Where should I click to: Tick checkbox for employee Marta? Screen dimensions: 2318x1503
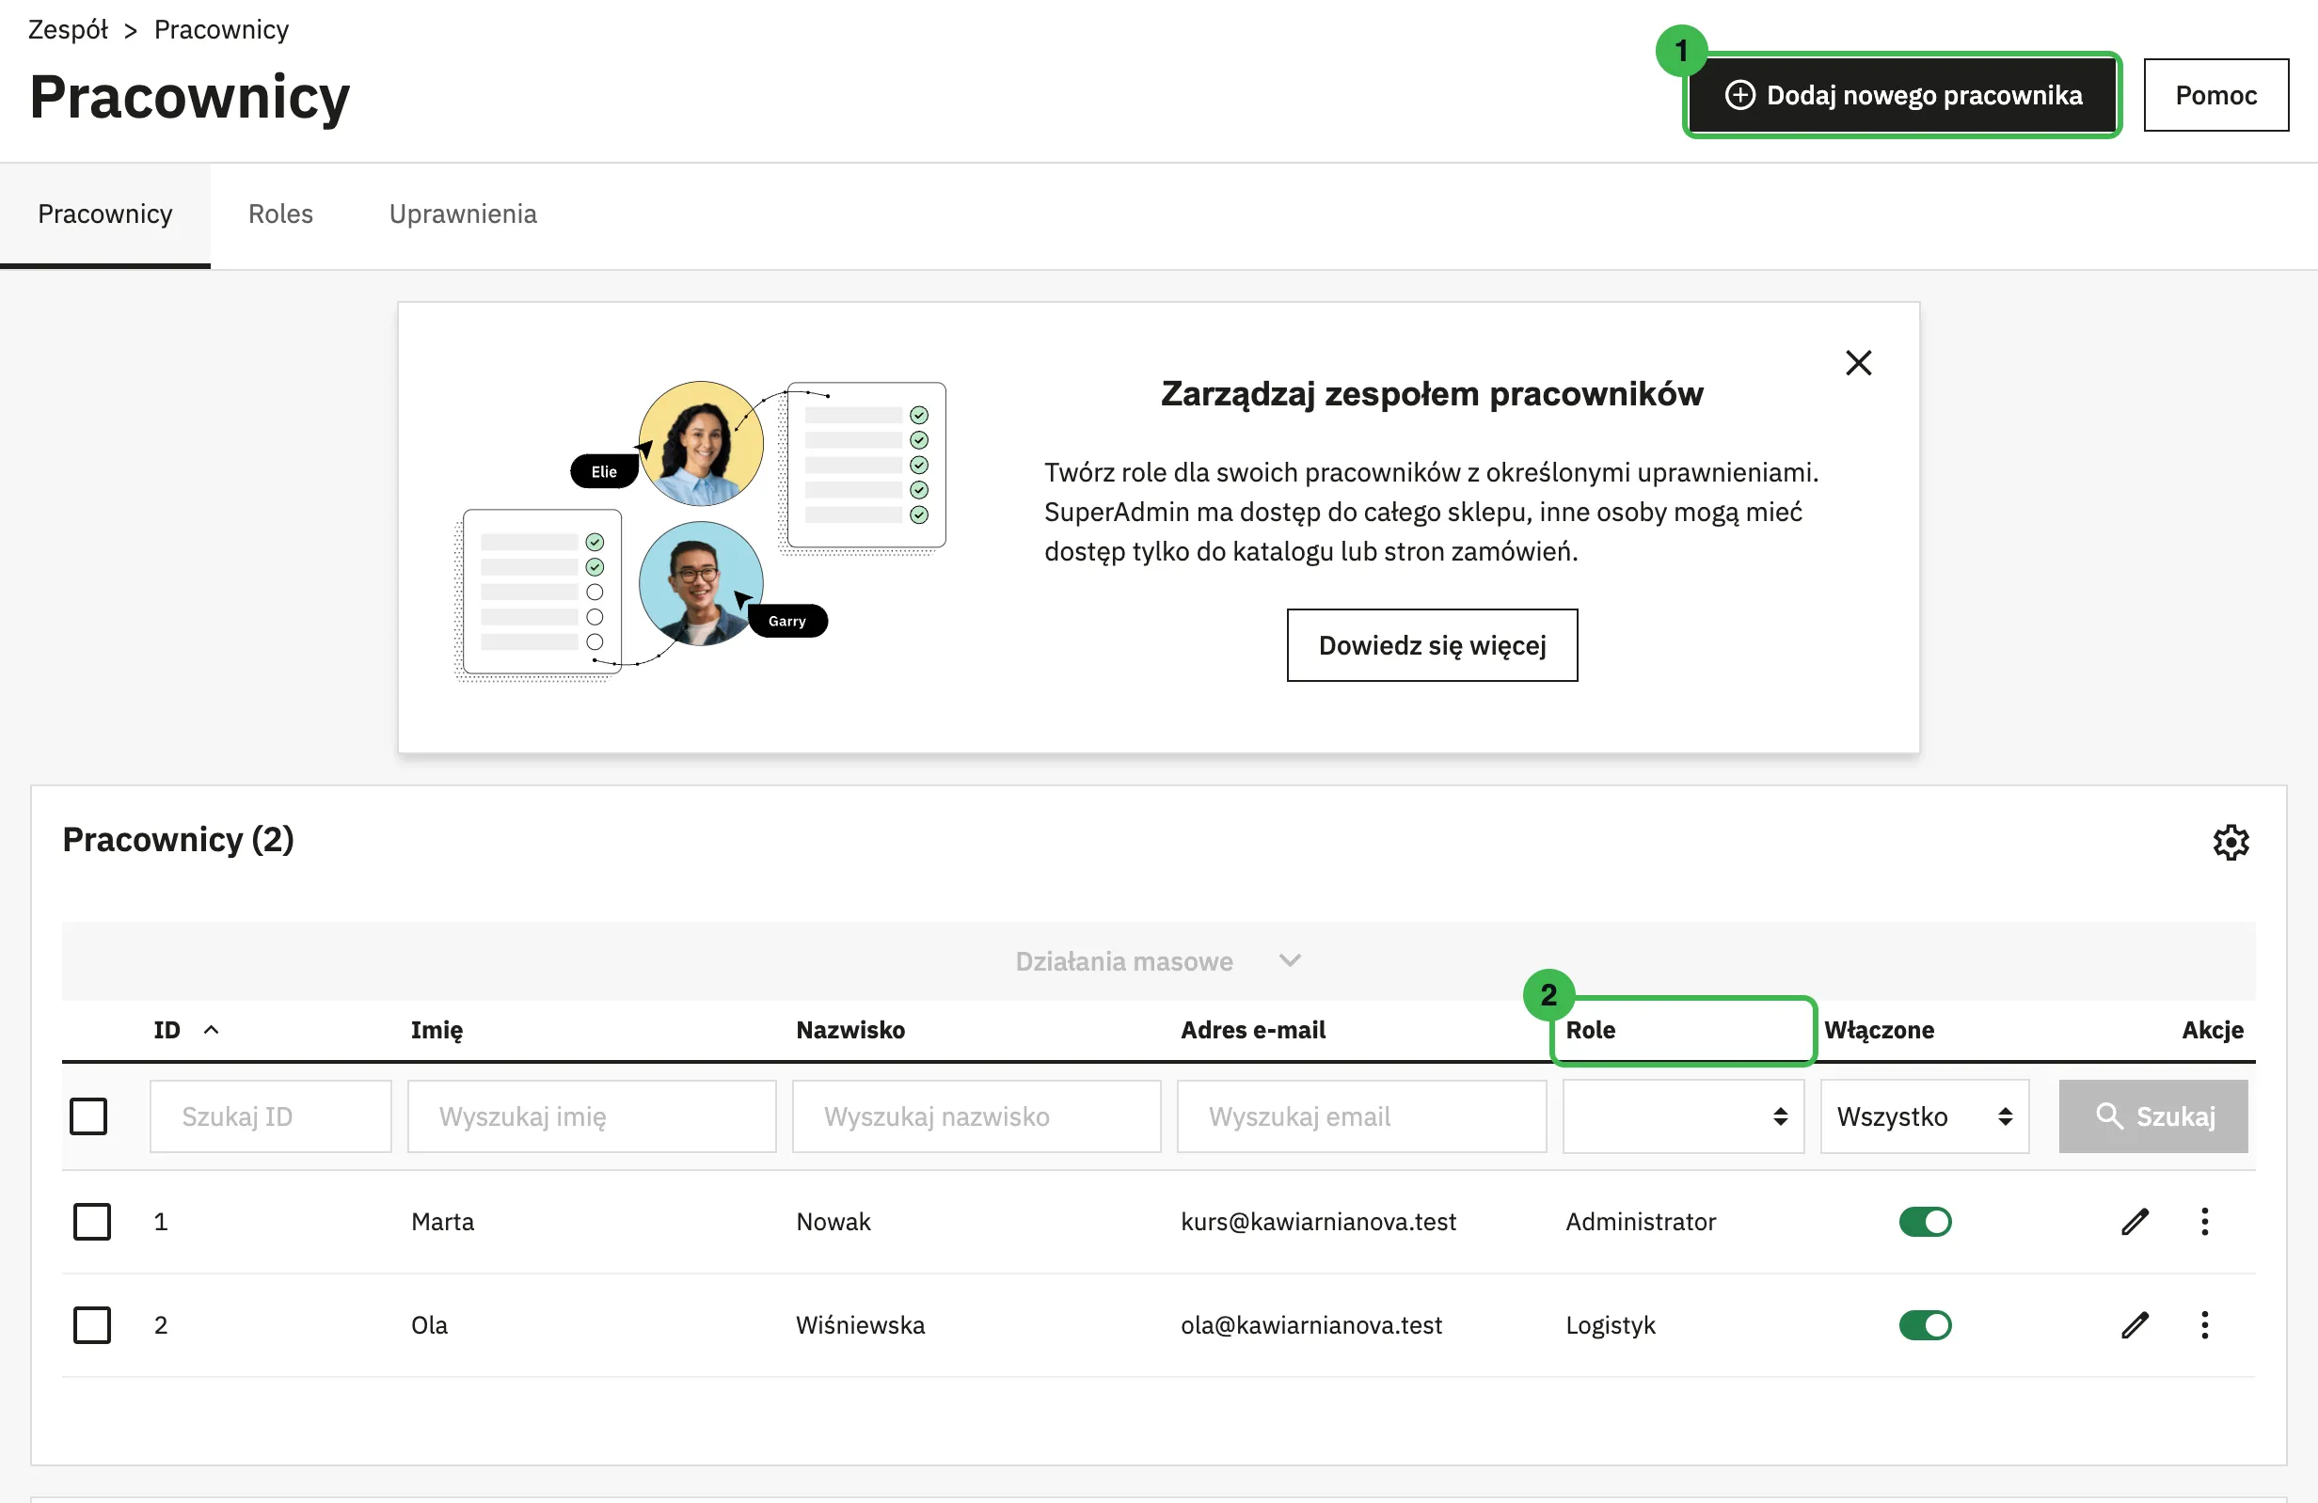pyautogui.click(x=92, y=1222)
